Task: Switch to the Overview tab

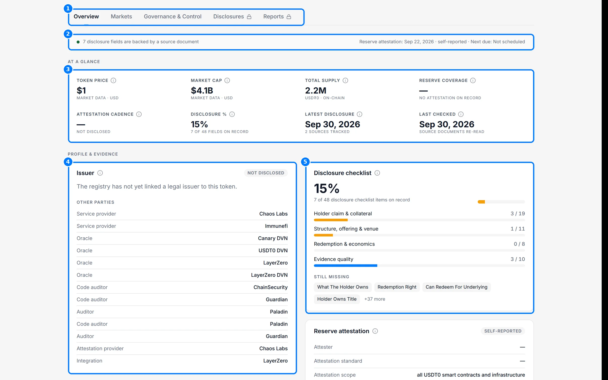Action: 86,16
